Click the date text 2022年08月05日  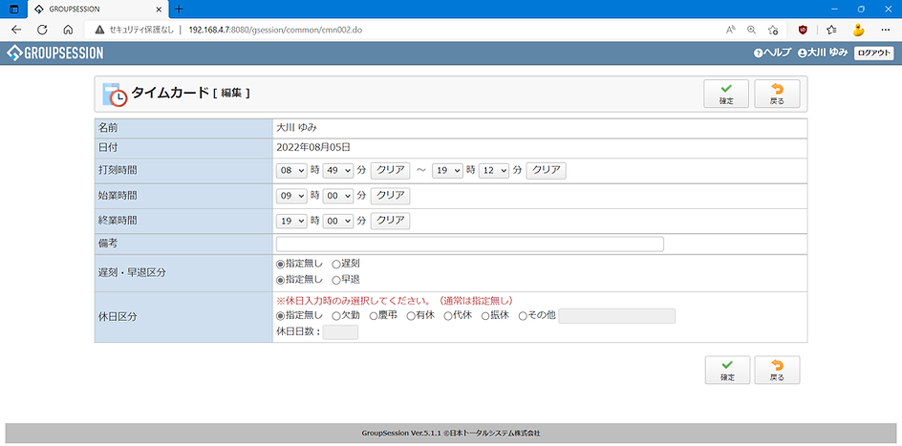pos(313,148)
